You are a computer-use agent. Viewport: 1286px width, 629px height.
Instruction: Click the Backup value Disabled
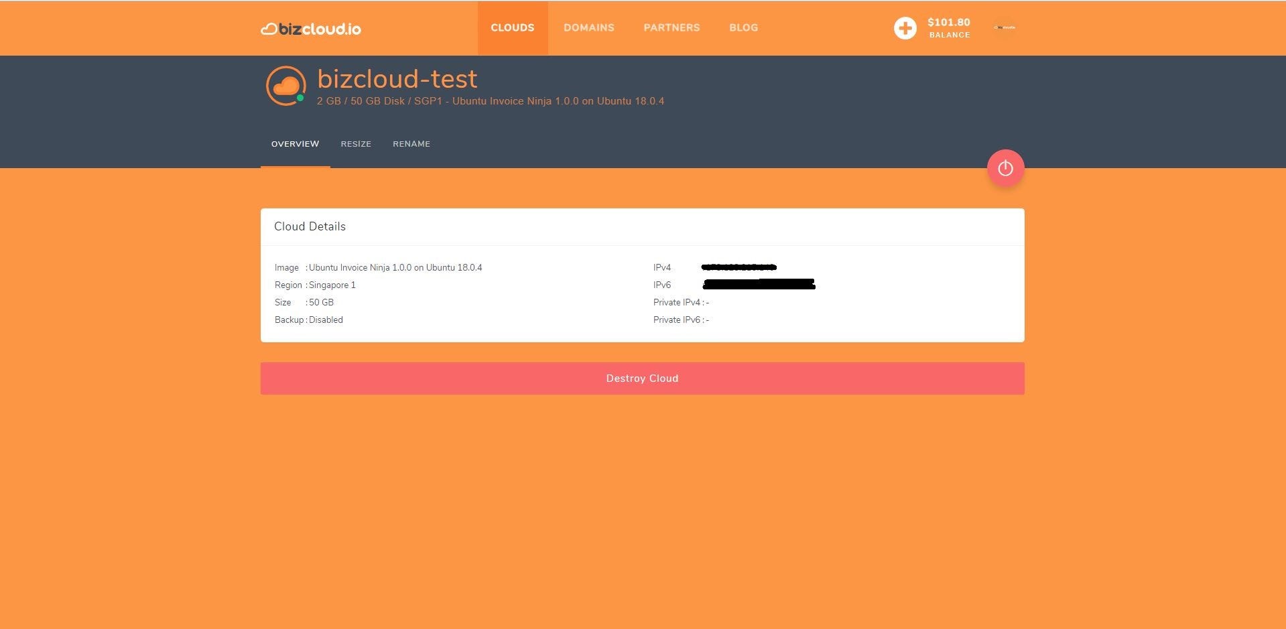click(326, 320)
